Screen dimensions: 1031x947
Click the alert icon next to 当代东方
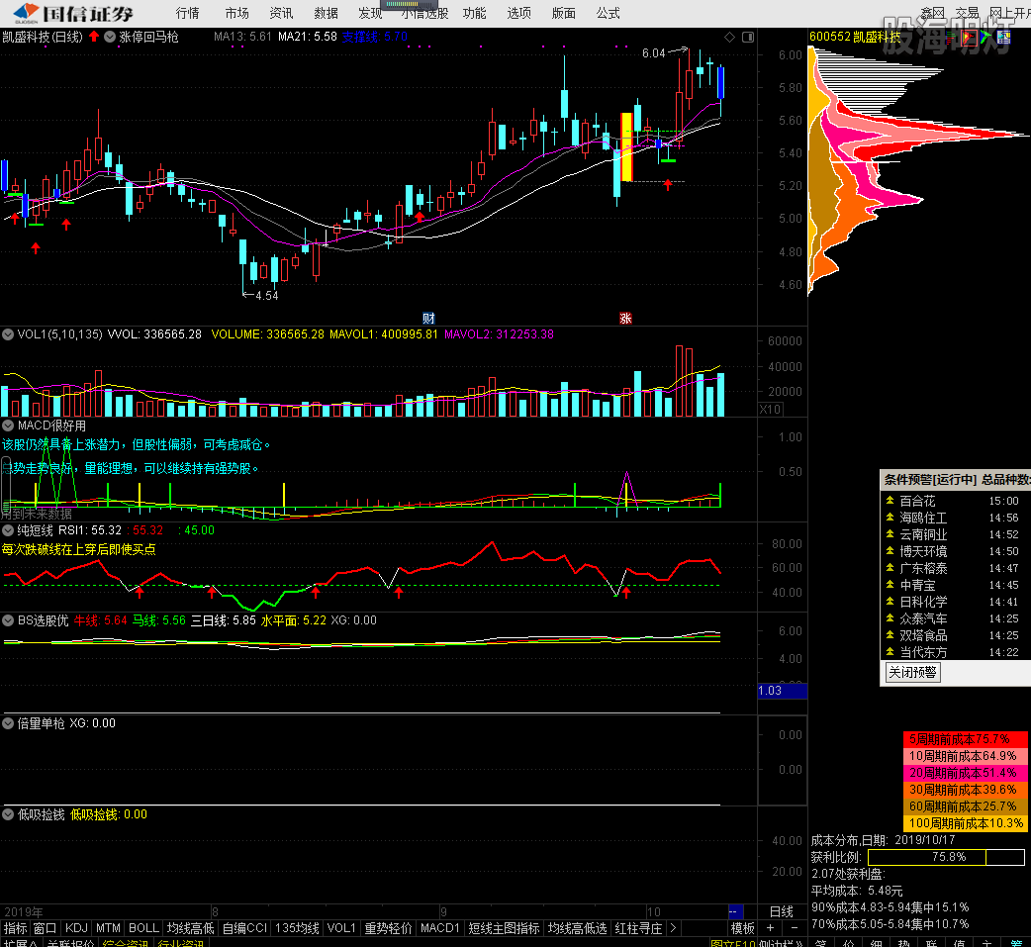[x=890, y=652]
